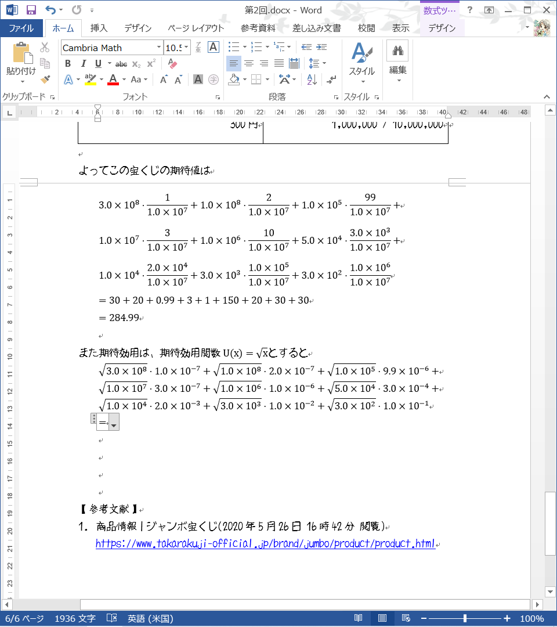Switch to Read Mode view in status bar
557x627 pixels.
tap(359, 618)
